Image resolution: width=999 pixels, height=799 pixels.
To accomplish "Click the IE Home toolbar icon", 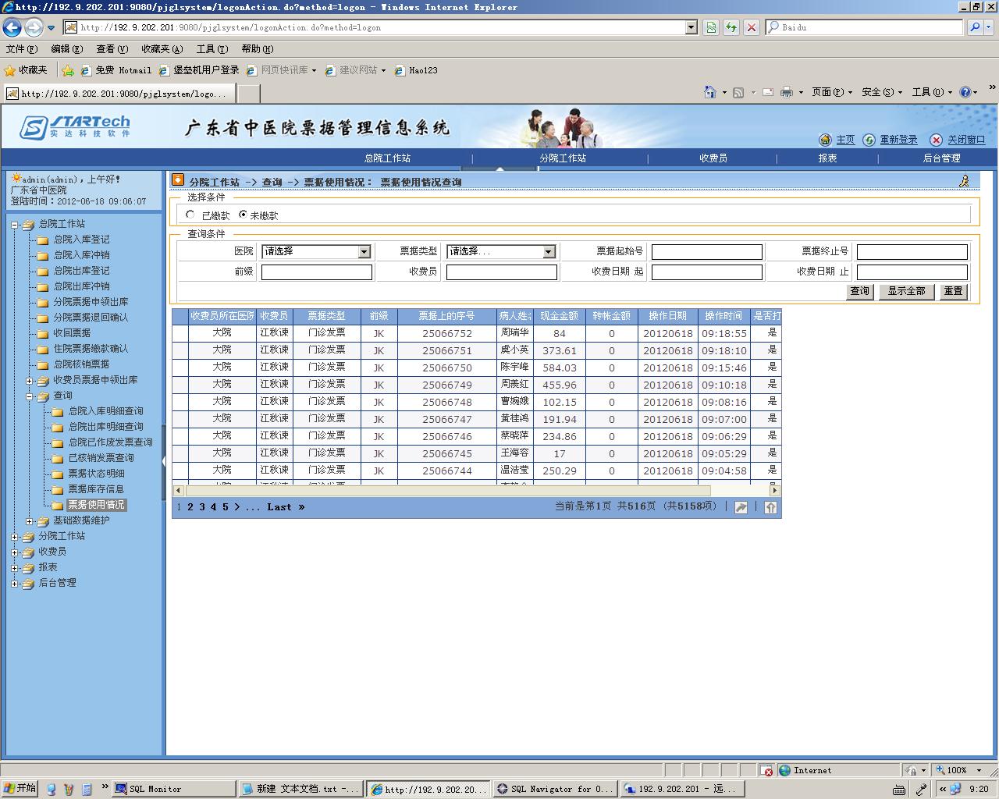I will coord(709,92).
